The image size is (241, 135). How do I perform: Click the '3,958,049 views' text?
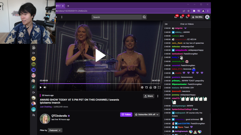61,106
